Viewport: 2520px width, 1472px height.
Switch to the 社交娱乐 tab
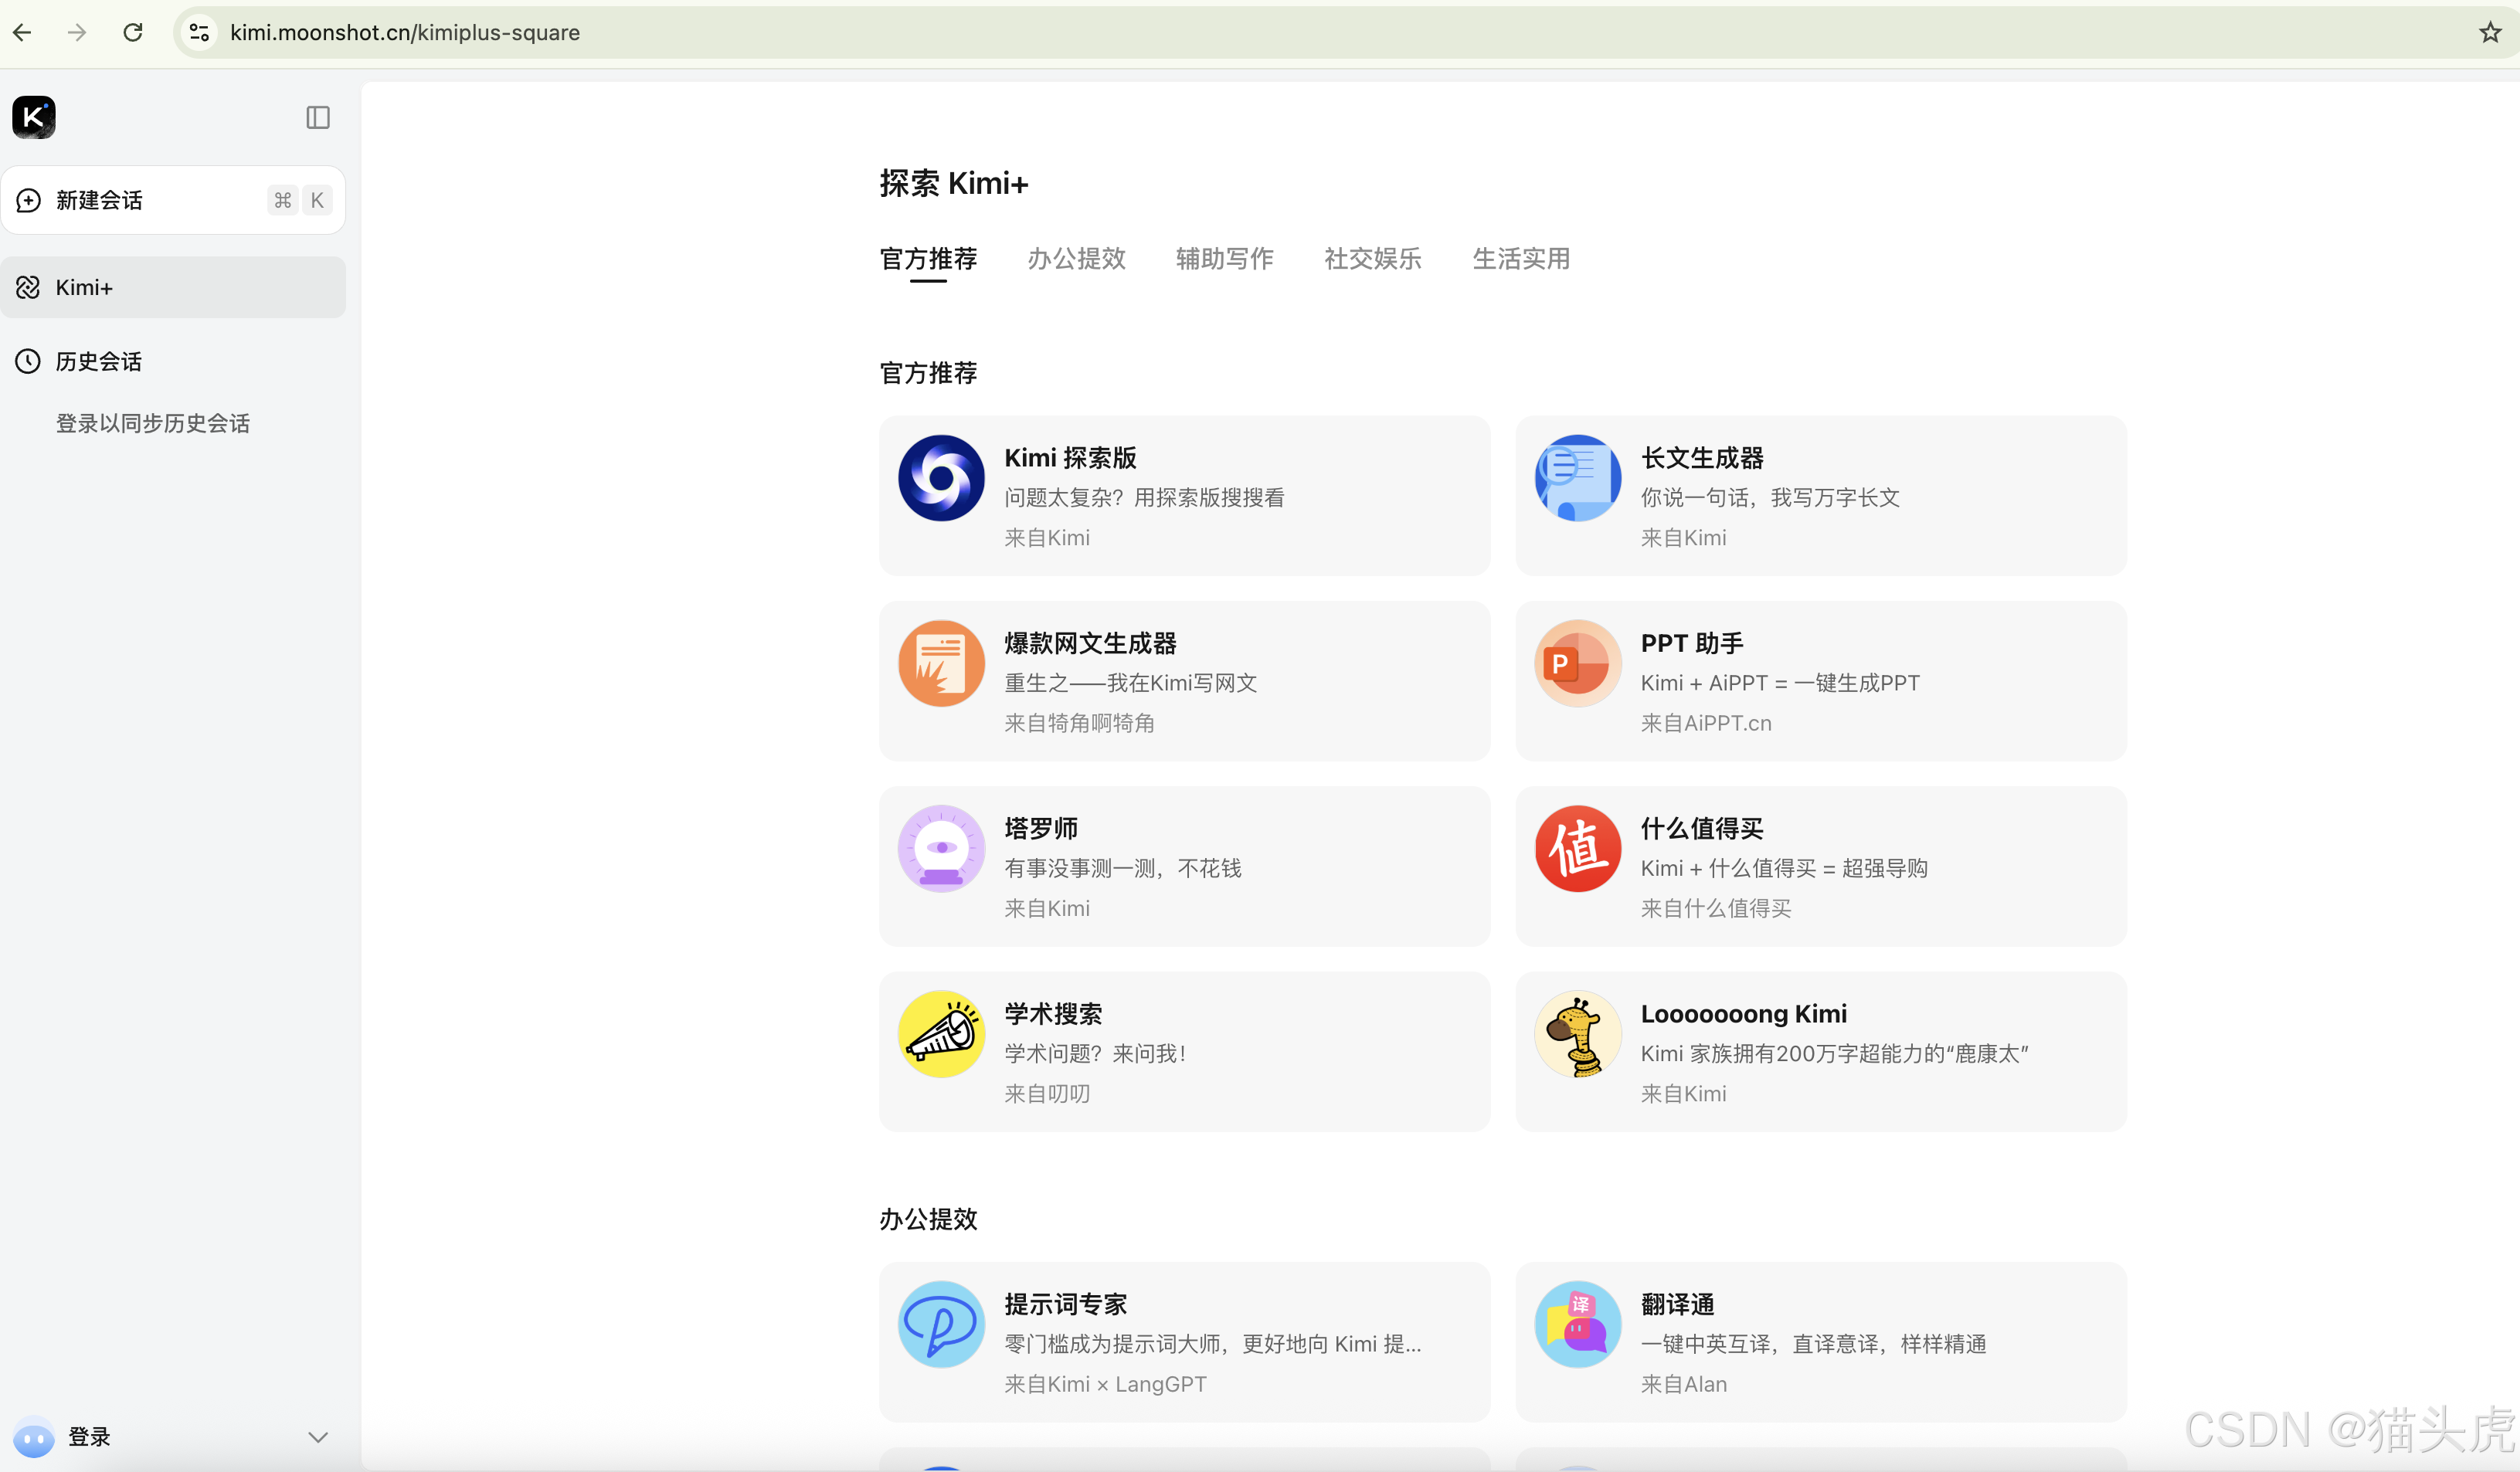click(x=1372, y=259)
